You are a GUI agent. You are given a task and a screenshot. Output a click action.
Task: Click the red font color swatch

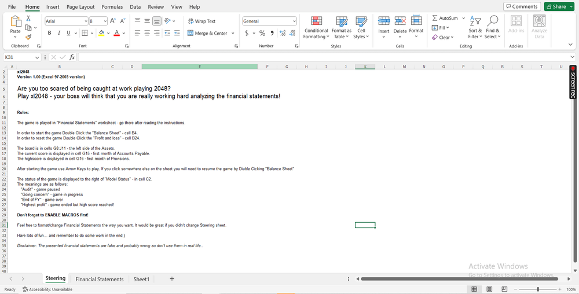pyautogui.click(x=116, y=33)
